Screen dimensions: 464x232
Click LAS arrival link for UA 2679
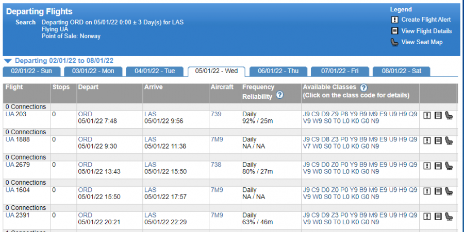pyautogui.click(x=151, y=165)
